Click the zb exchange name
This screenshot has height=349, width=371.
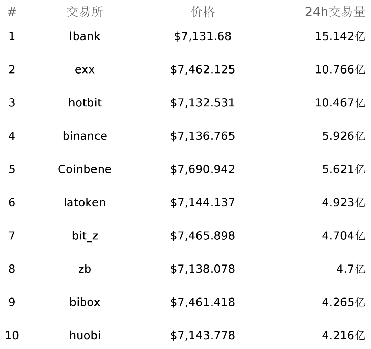click(85, 269)
